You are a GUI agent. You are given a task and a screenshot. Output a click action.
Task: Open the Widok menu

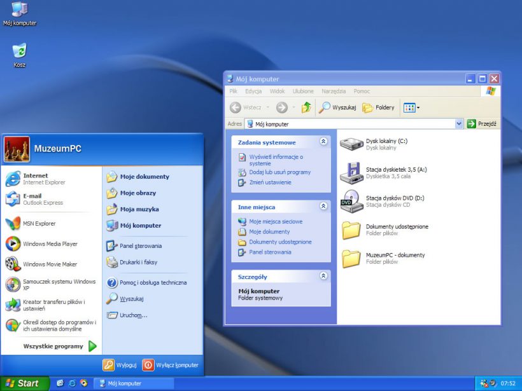277,92
